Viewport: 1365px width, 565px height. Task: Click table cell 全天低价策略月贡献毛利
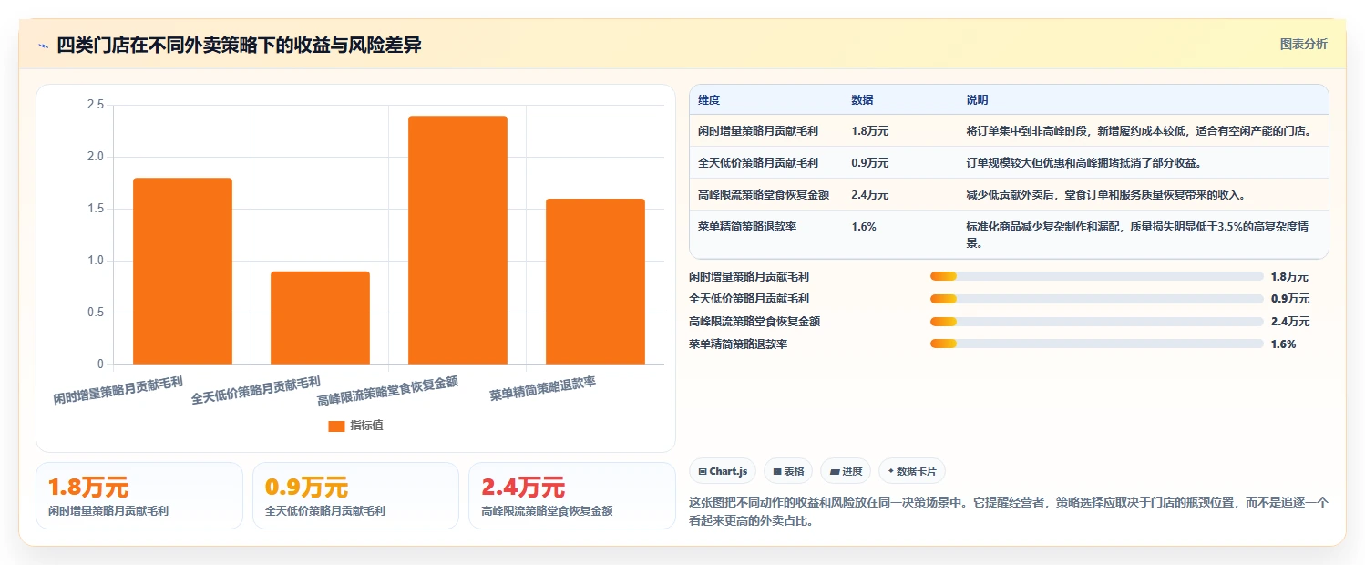758,163
